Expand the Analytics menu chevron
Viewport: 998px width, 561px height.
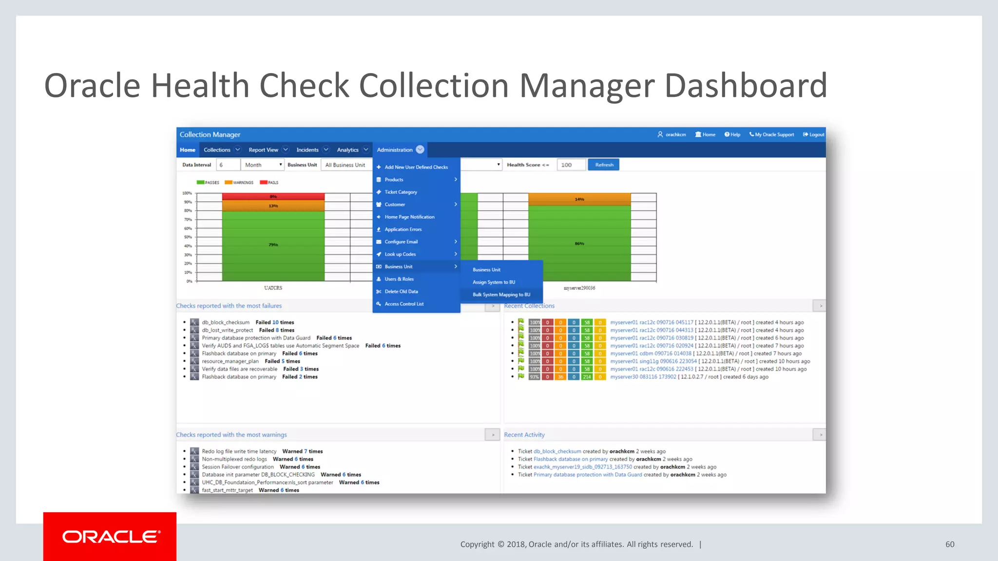[366, 150]
